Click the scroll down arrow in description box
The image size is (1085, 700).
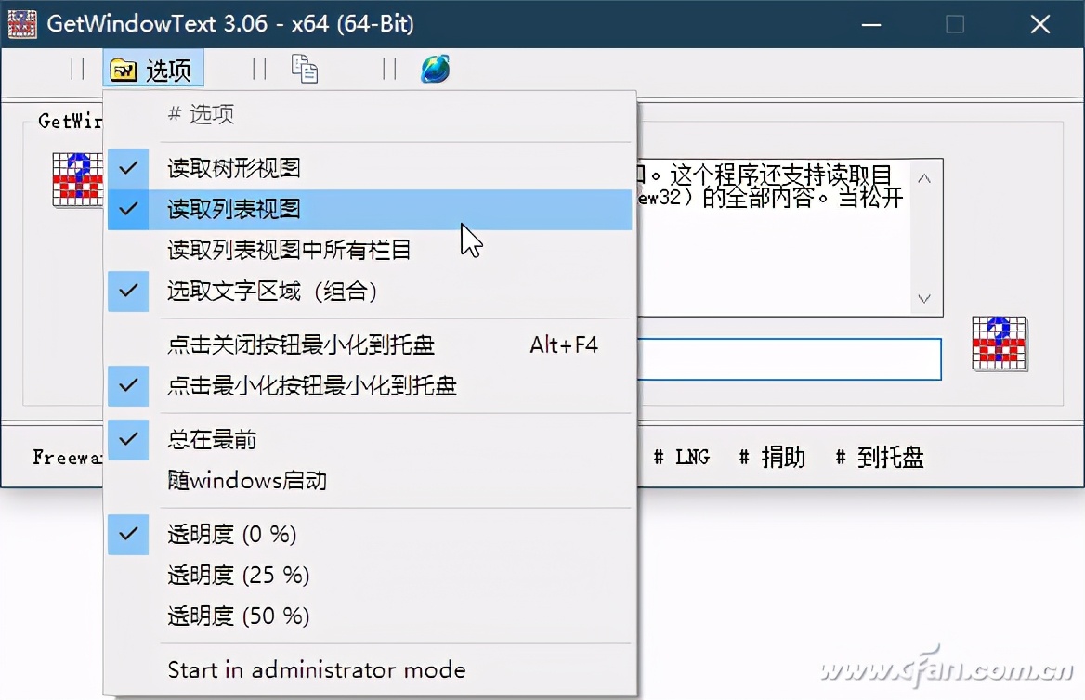[924, 298]
